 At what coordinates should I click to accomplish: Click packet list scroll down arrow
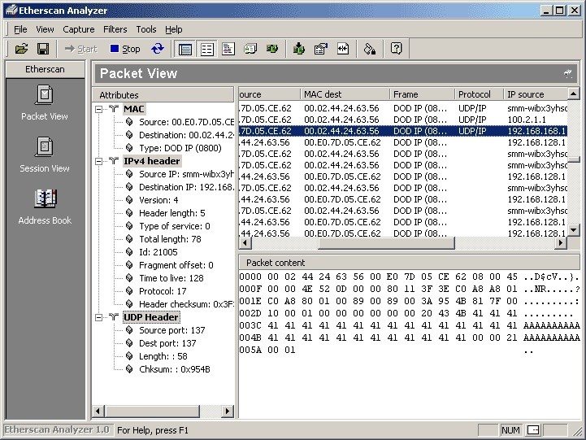click(574, 229)
